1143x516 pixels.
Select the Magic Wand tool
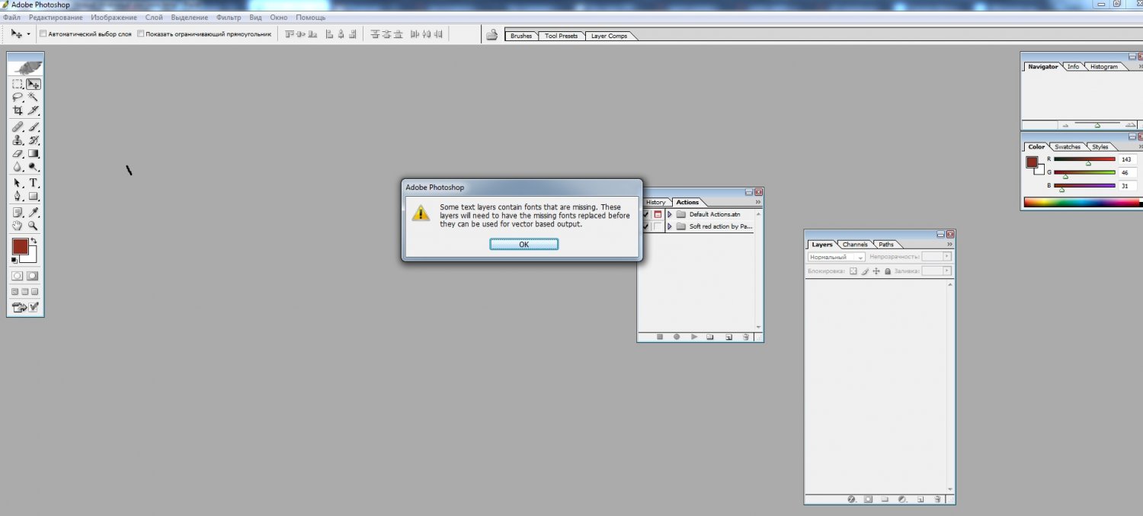point(34,98)
